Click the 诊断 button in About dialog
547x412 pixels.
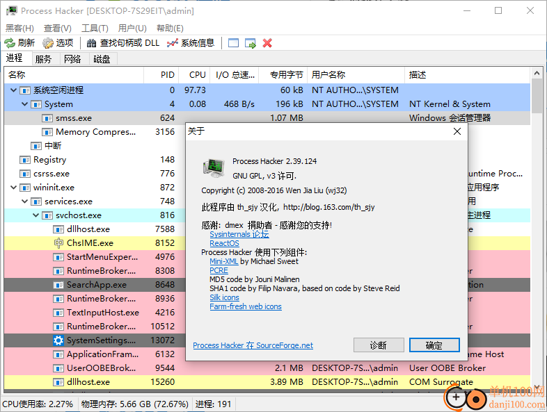click(379, 345)
